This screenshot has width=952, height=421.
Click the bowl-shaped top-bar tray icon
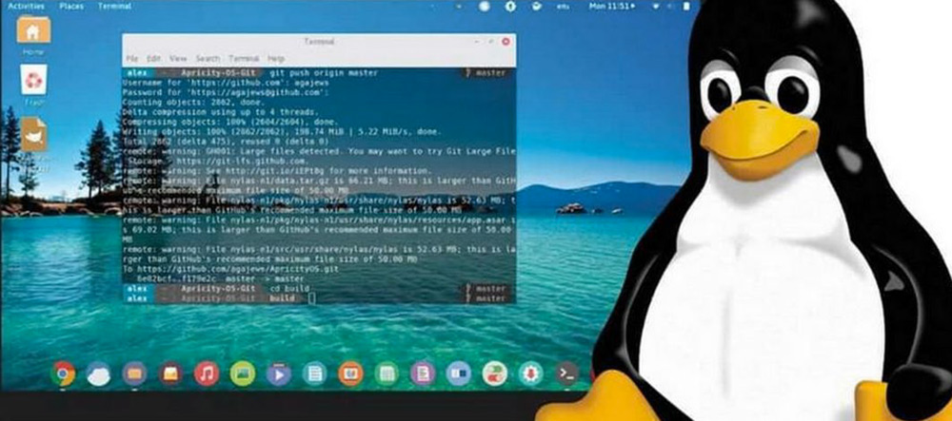click(536, 6)
